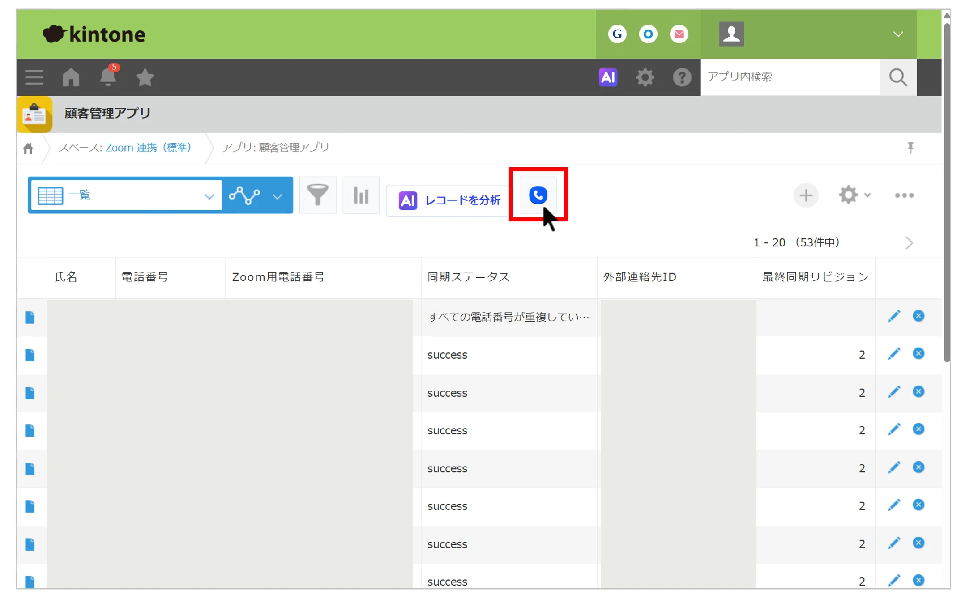The image size is (978, 607).
Task: Edit the record with duplicate phone status
Action: click(894, 316)
